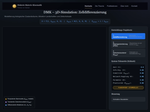Open the Diskrete Materie-Kinematik site title
150x112 pixels.
[29, 5]
